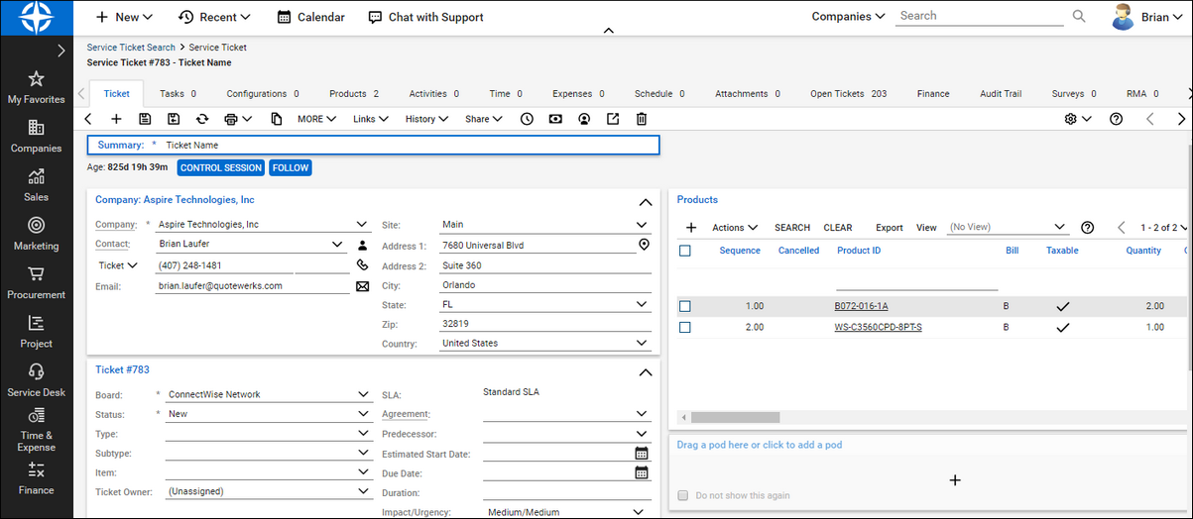Image resolution: width=1193 pixels, height=519 pixels.
Task: Click the trash delete icon in ticket toolbar
Action: point(642,119)
